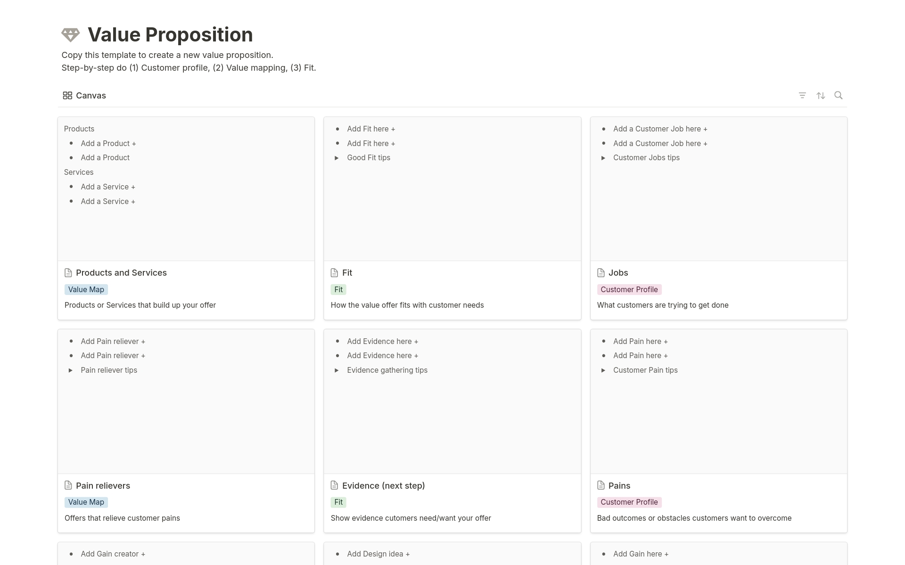Open the Pains card title
905x565 pixels.
pos(619,485)
